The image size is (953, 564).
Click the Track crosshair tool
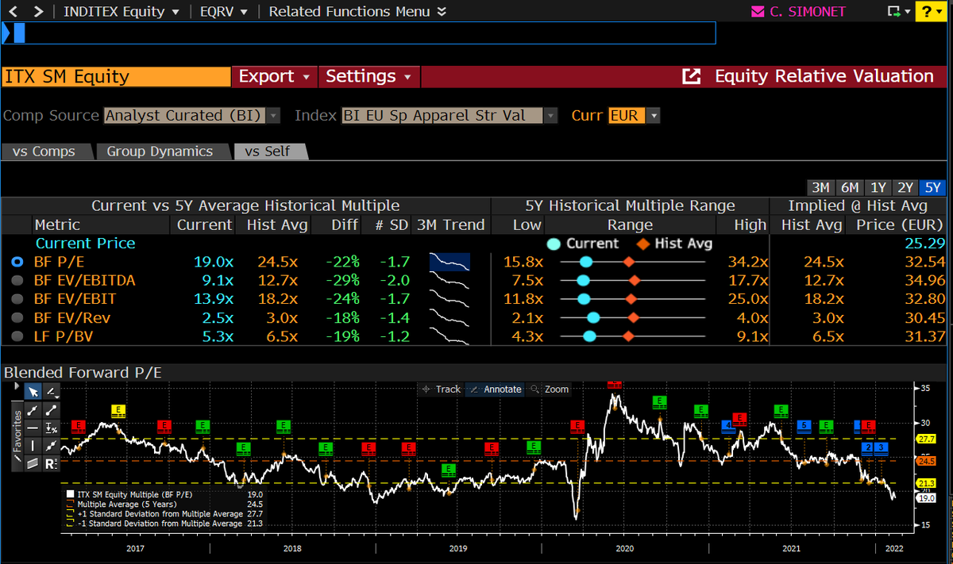tap(442, 389)
